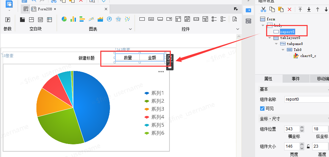Insert a gauge chart
Image resolution: width=329 pixels, height=157 pixels.
[x=109, y=19]
